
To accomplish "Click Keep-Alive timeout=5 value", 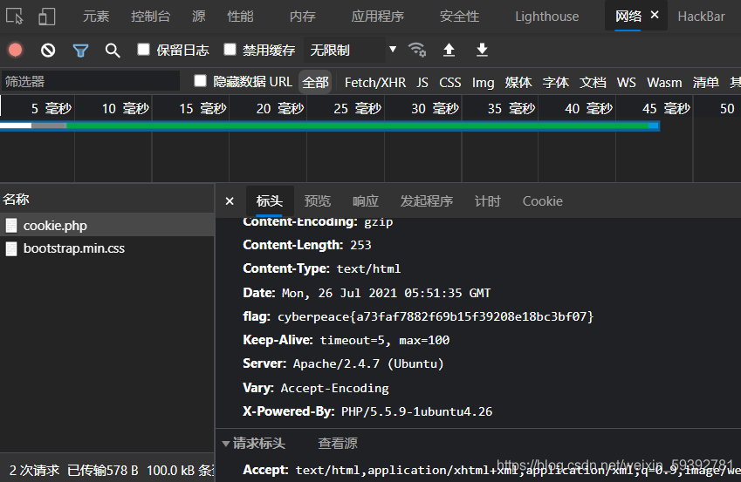I will (x=385, y=341).
